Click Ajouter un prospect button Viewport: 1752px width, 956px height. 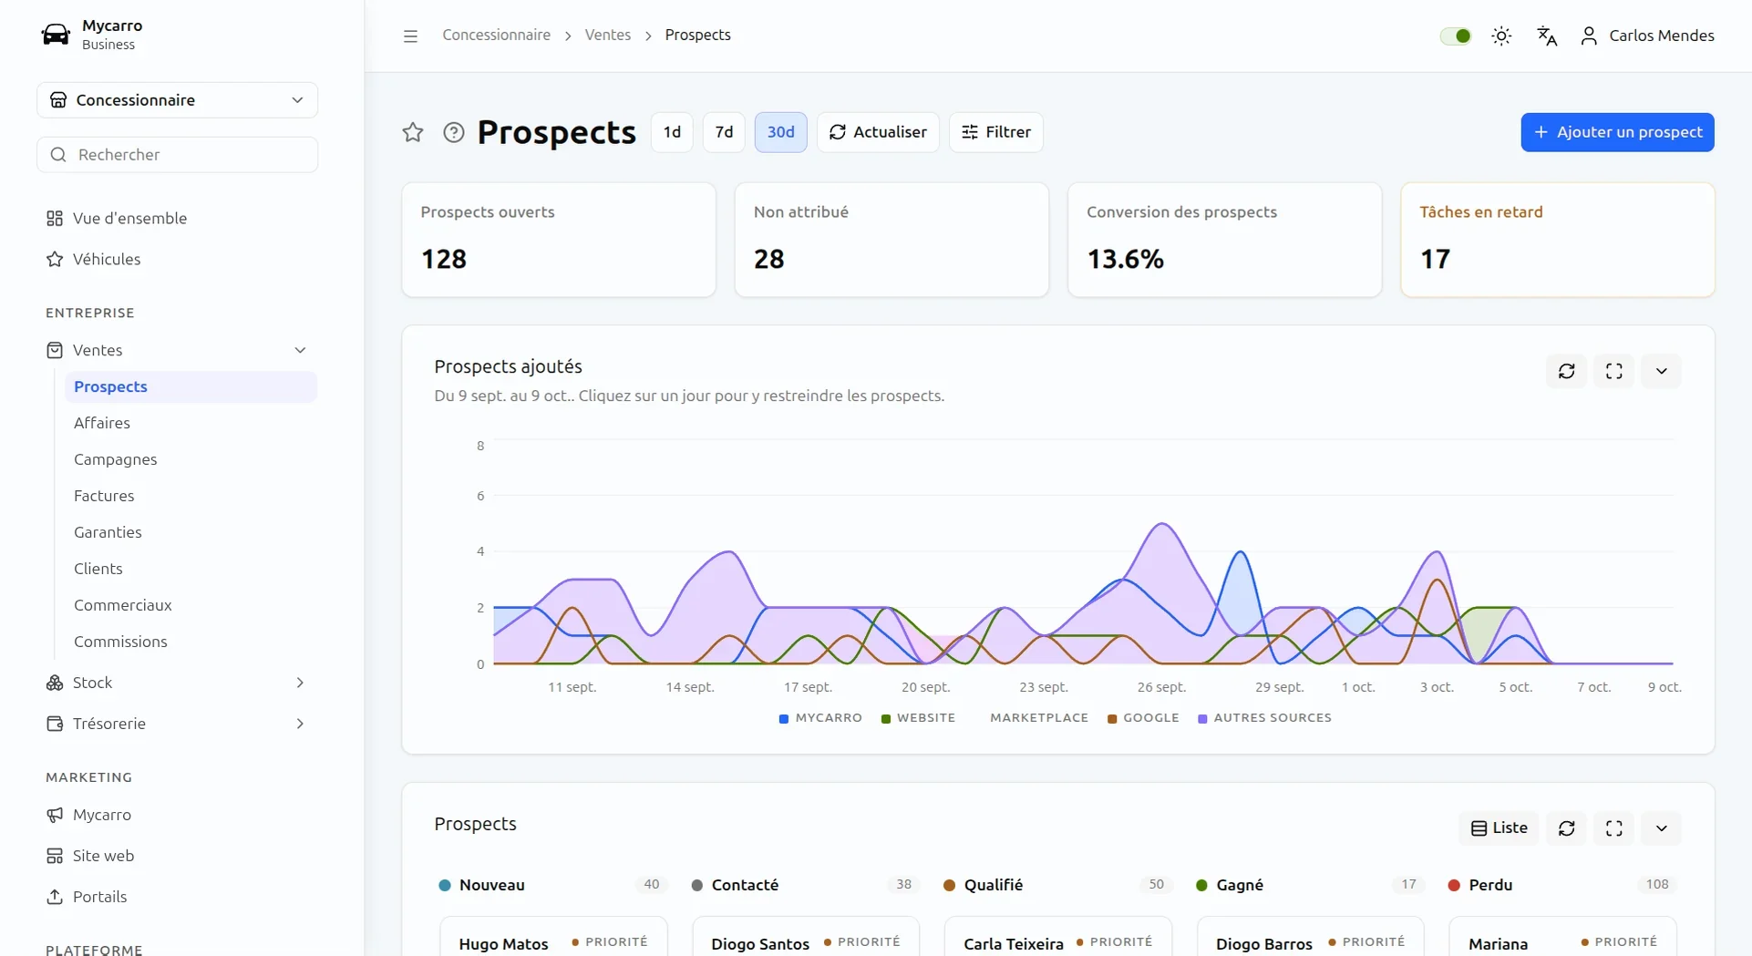(1617, 132)
